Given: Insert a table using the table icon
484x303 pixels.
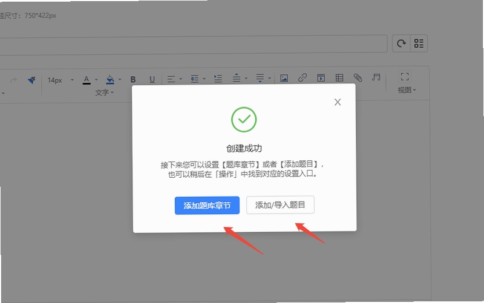Looking at the screenshot, I should coord(339,77).
